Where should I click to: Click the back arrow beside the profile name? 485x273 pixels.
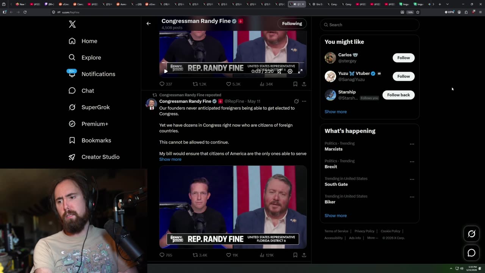point(149,24)
